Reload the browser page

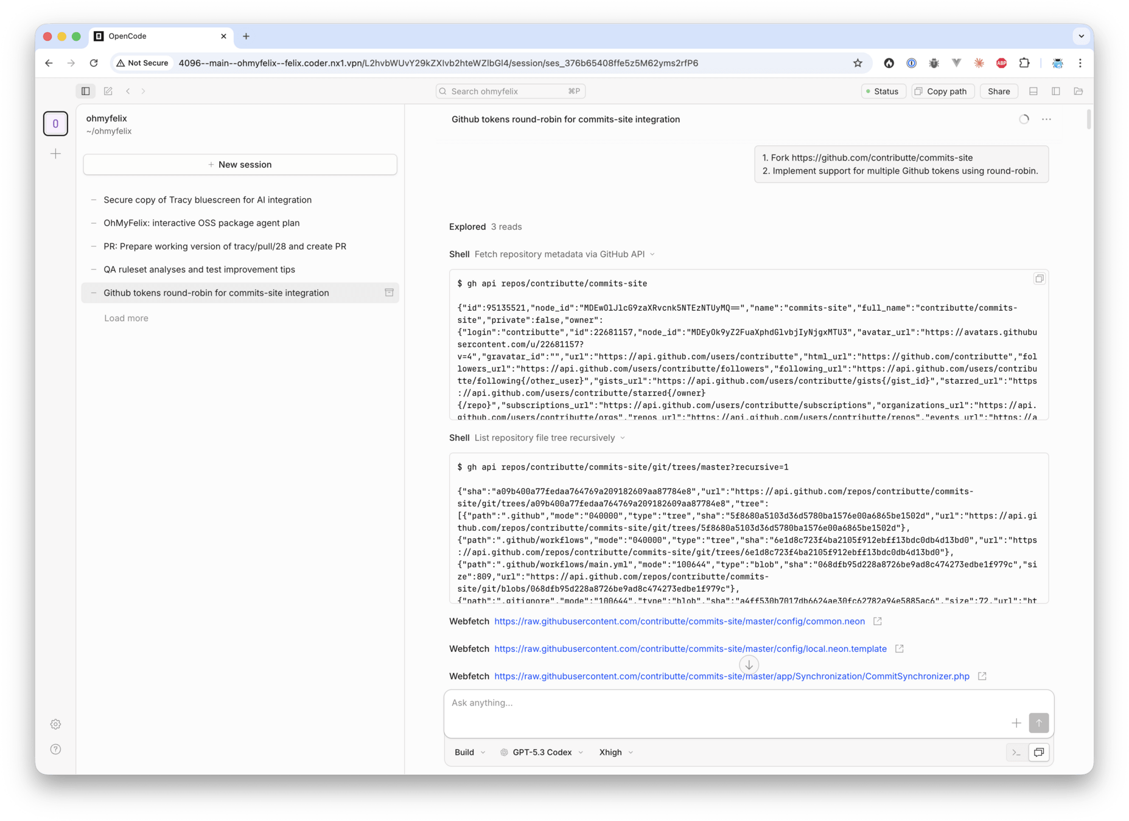click(94, 63)
